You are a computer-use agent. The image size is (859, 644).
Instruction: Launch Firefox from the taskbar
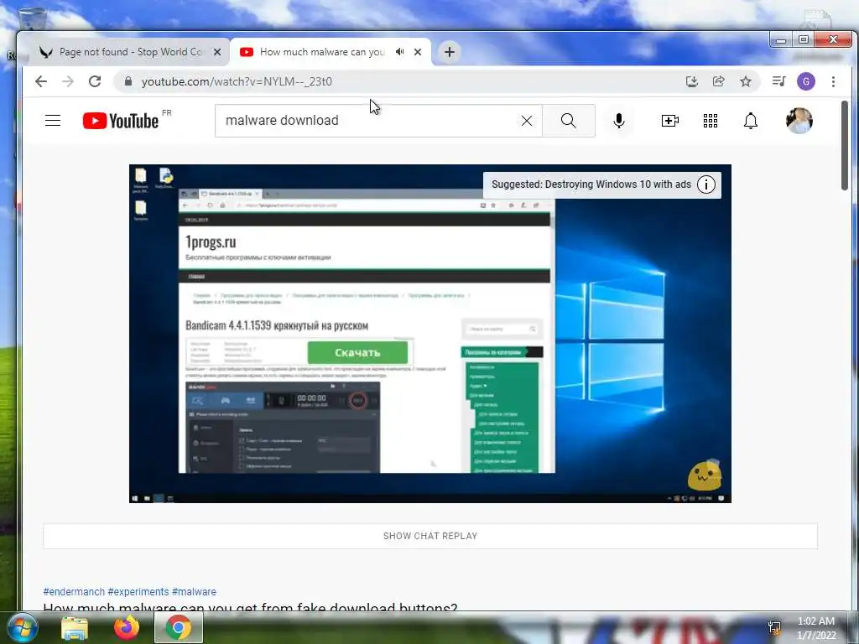[x=127, y=628]
